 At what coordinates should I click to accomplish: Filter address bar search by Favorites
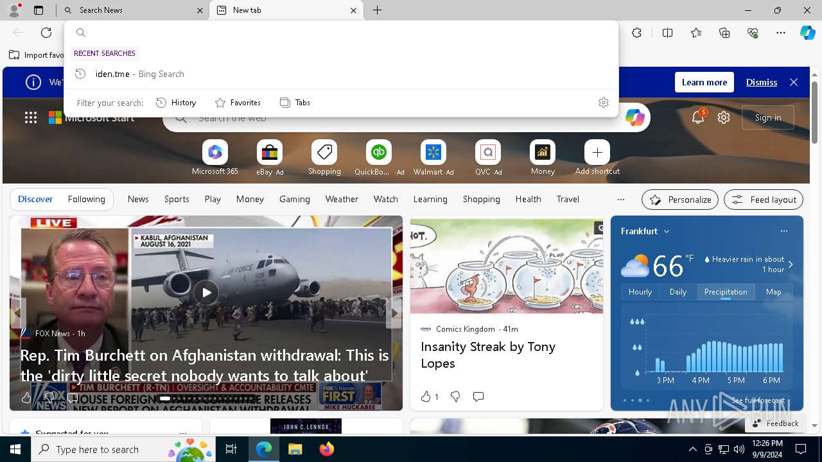tap(238, 103)
